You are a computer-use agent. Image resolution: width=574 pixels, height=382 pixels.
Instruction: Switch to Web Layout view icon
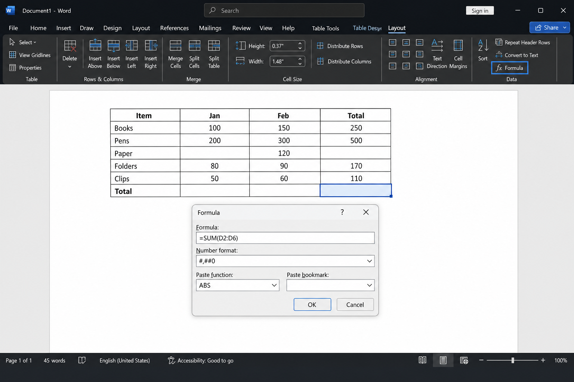coord(464,360)
